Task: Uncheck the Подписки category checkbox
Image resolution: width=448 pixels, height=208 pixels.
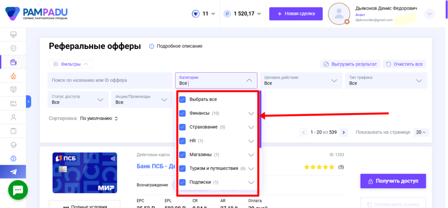Action: [x=182, y=182]
